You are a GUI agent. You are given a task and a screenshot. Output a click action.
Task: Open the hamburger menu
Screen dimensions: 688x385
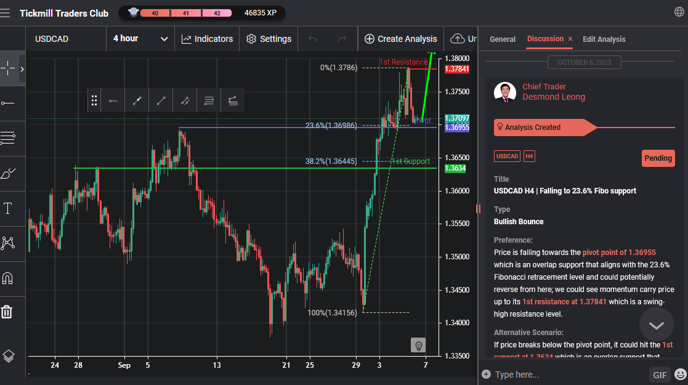coord(5,13)
